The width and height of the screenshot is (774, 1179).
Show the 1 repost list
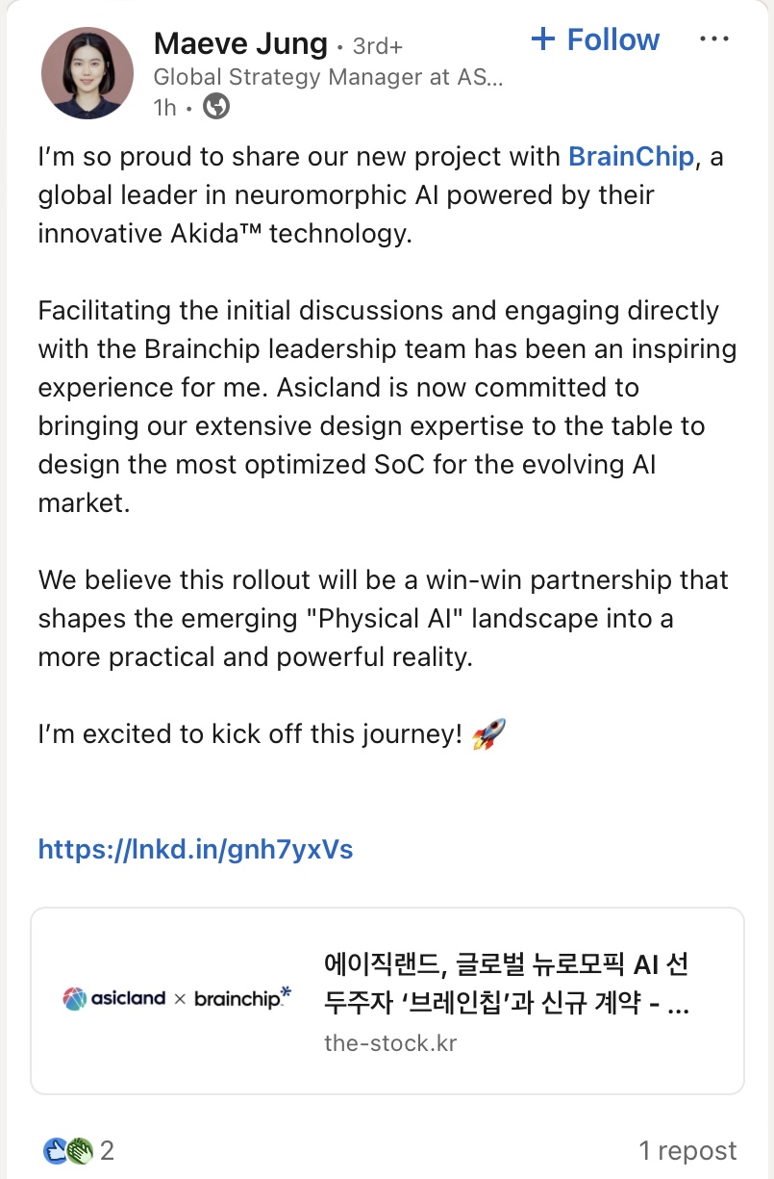[x=687, y=1150]
